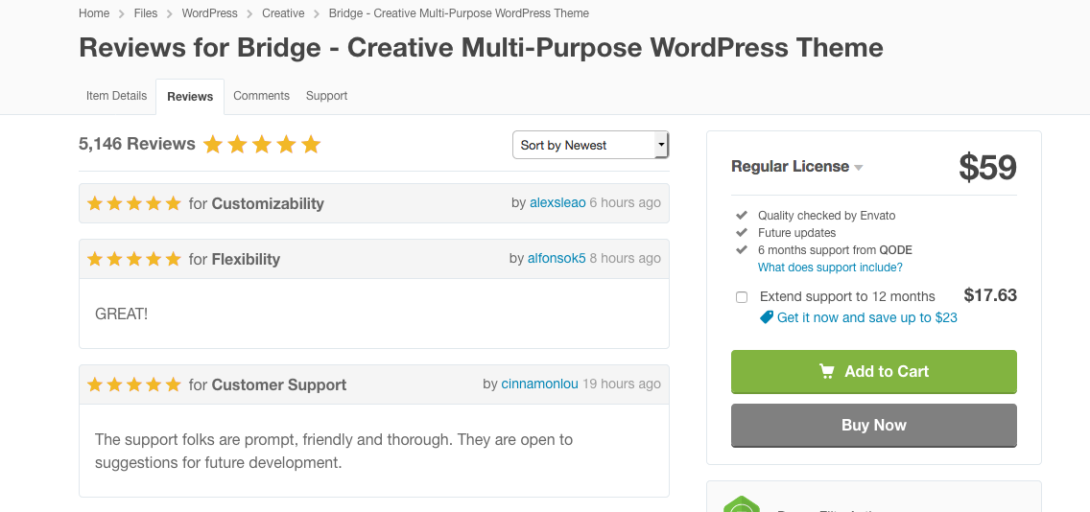
Task: Open reviewer cinnamonlou profile
Action: click(x=539, y=384)
